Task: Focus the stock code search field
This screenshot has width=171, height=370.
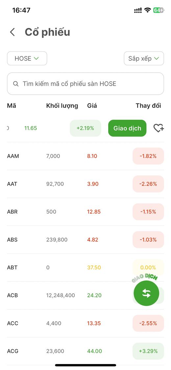Action: click(85, 84)
